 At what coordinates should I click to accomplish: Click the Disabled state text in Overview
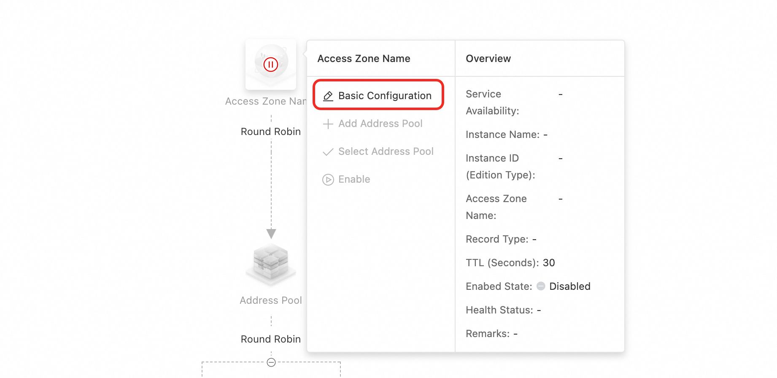pyautogui.click(x=569, y=286)
